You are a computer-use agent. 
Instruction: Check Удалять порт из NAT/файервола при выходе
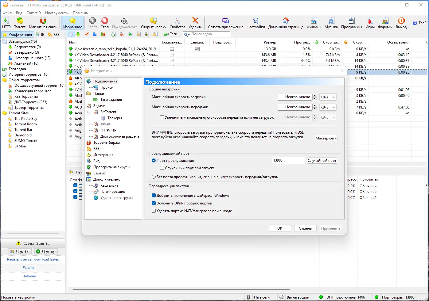coord(154,211)
